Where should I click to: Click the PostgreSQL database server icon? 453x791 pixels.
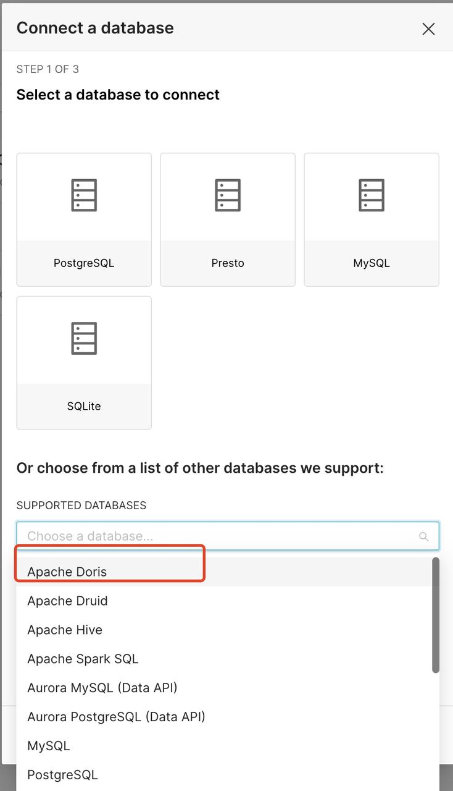pyautogui.click(x=84, y=195)
